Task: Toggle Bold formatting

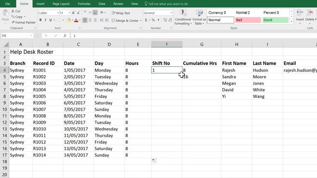Action: click(x=41, y=20)
